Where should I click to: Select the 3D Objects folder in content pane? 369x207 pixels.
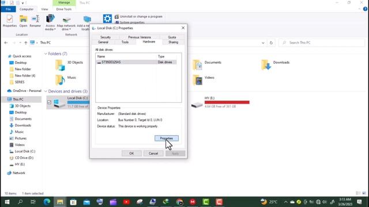69,65
